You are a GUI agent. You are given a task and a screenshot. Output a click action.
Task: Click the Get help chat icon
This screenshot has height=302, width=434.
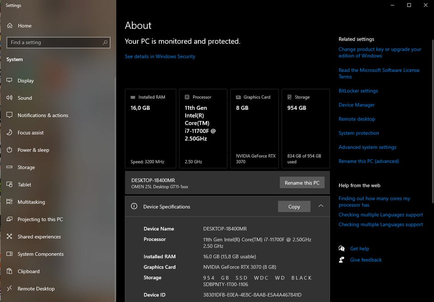click(342, 248)
